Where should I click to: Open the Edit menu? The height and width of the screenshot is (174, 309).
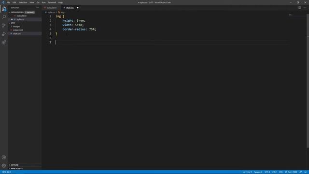14,2
